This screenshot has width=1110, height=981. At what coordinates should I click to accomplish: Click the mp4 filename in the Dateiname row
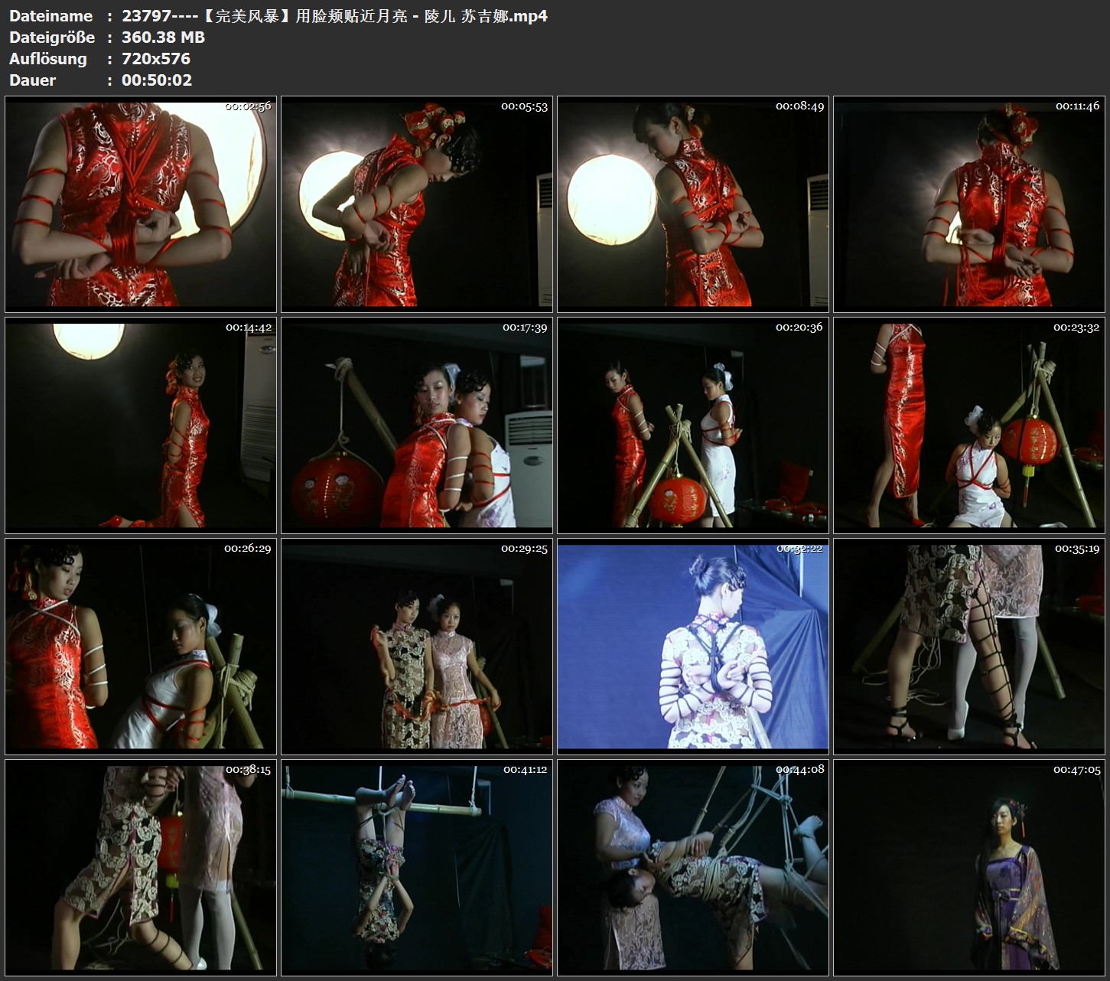click(x=334, y=16)
